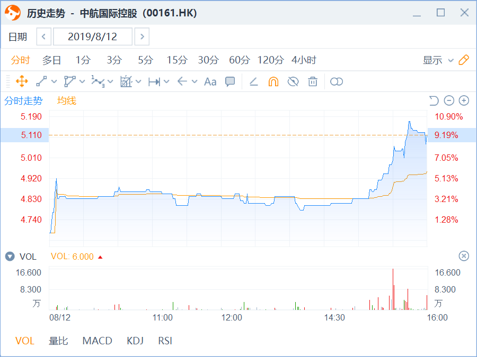The height and width of the screenshot is (357, 477).
Task: Click the 均线 legend label
Action: pos(67,100)
